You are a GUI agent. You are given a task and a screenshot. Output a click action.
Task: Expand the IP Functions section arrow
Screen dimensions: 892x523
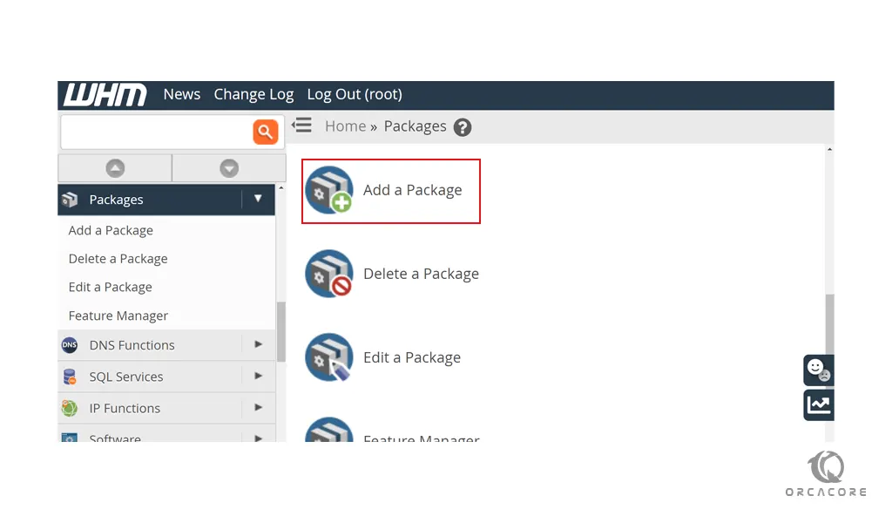click(x=258, y=407)
